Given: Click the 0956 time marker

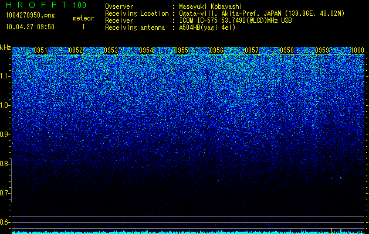Looking at the screenshot, I should point(216,50).
